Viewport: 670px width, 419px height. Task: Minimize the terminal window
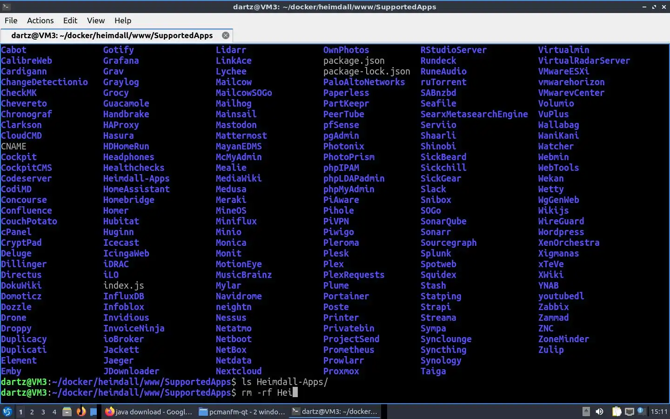point(644,7)
